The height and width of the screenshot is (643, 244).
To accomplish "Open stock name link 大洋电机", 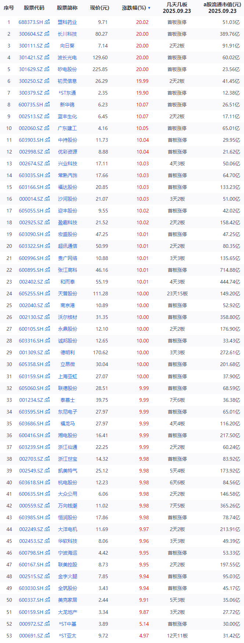I will coord(68,529).
